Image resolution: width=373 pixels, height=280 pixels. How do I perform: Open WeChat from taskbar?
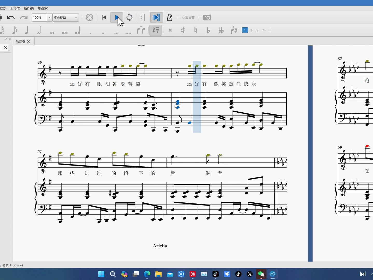point(261,274)
